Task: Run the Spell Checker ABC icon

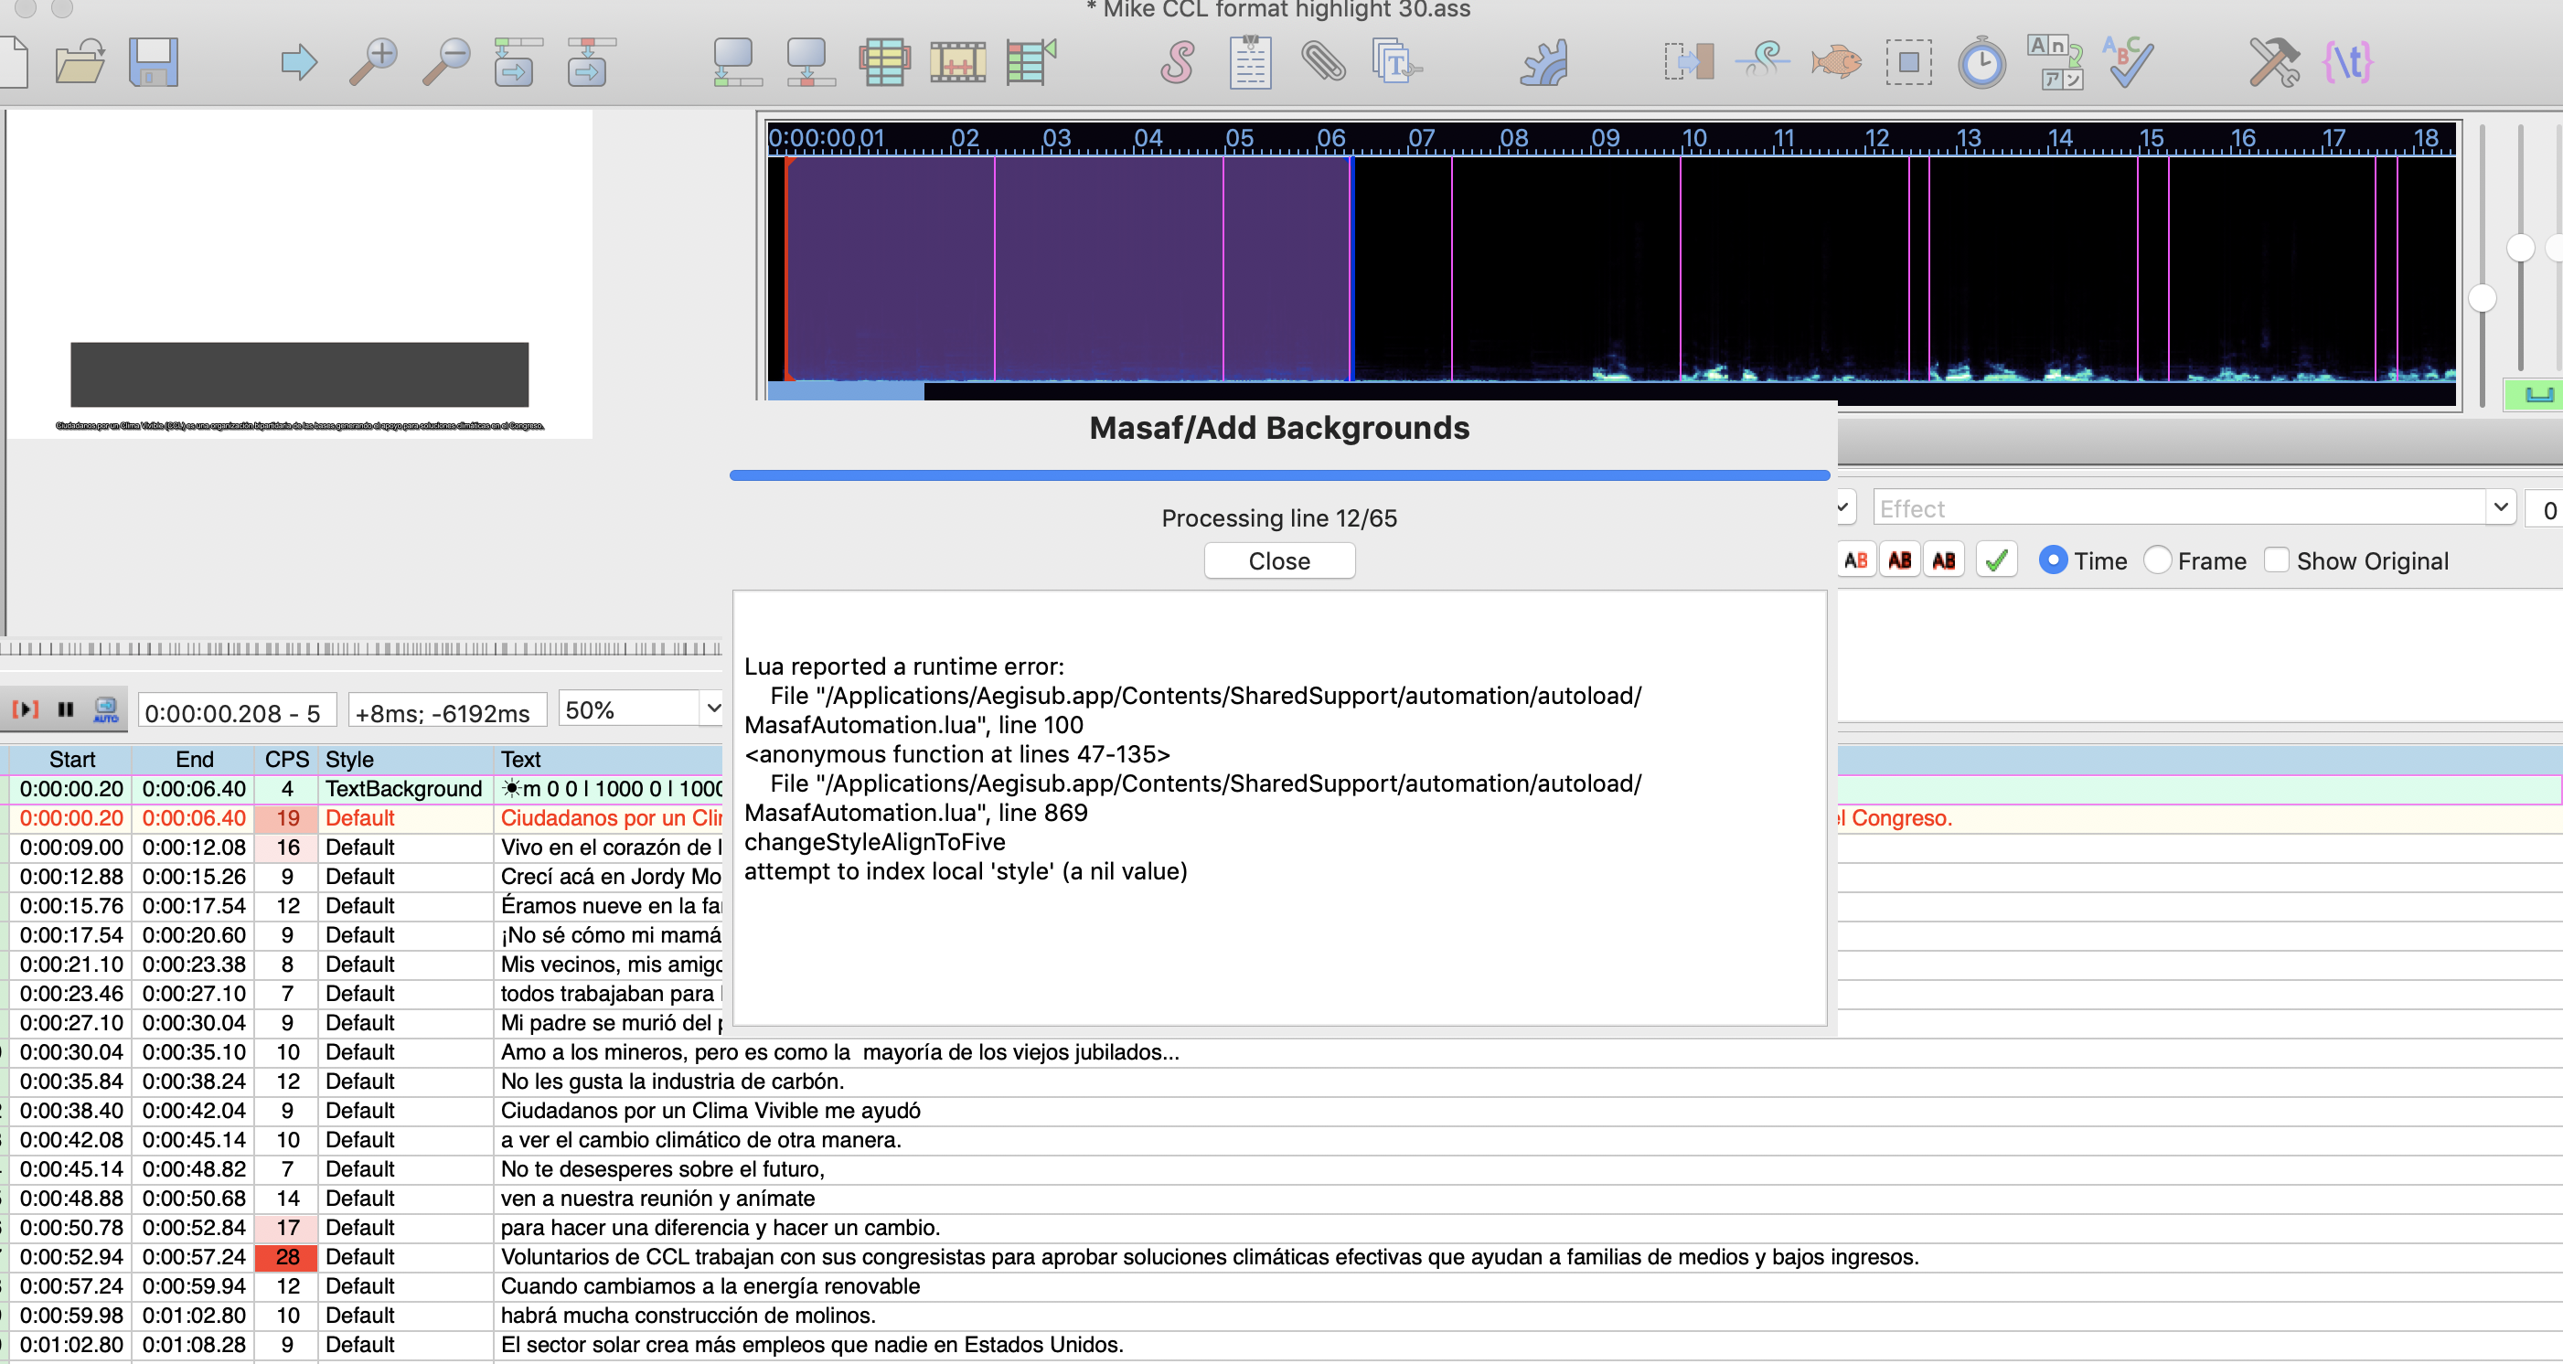Action: tap(2128, 63)
